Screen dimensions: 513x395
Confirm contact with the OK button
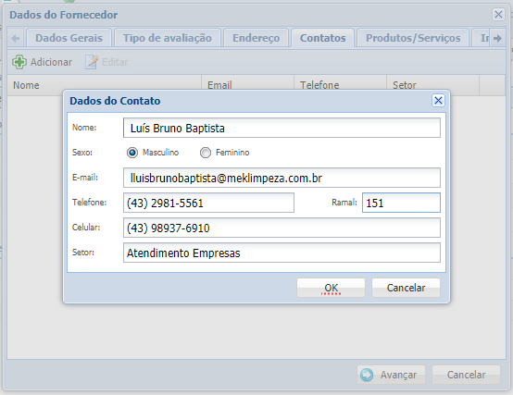tap(331, 288)
